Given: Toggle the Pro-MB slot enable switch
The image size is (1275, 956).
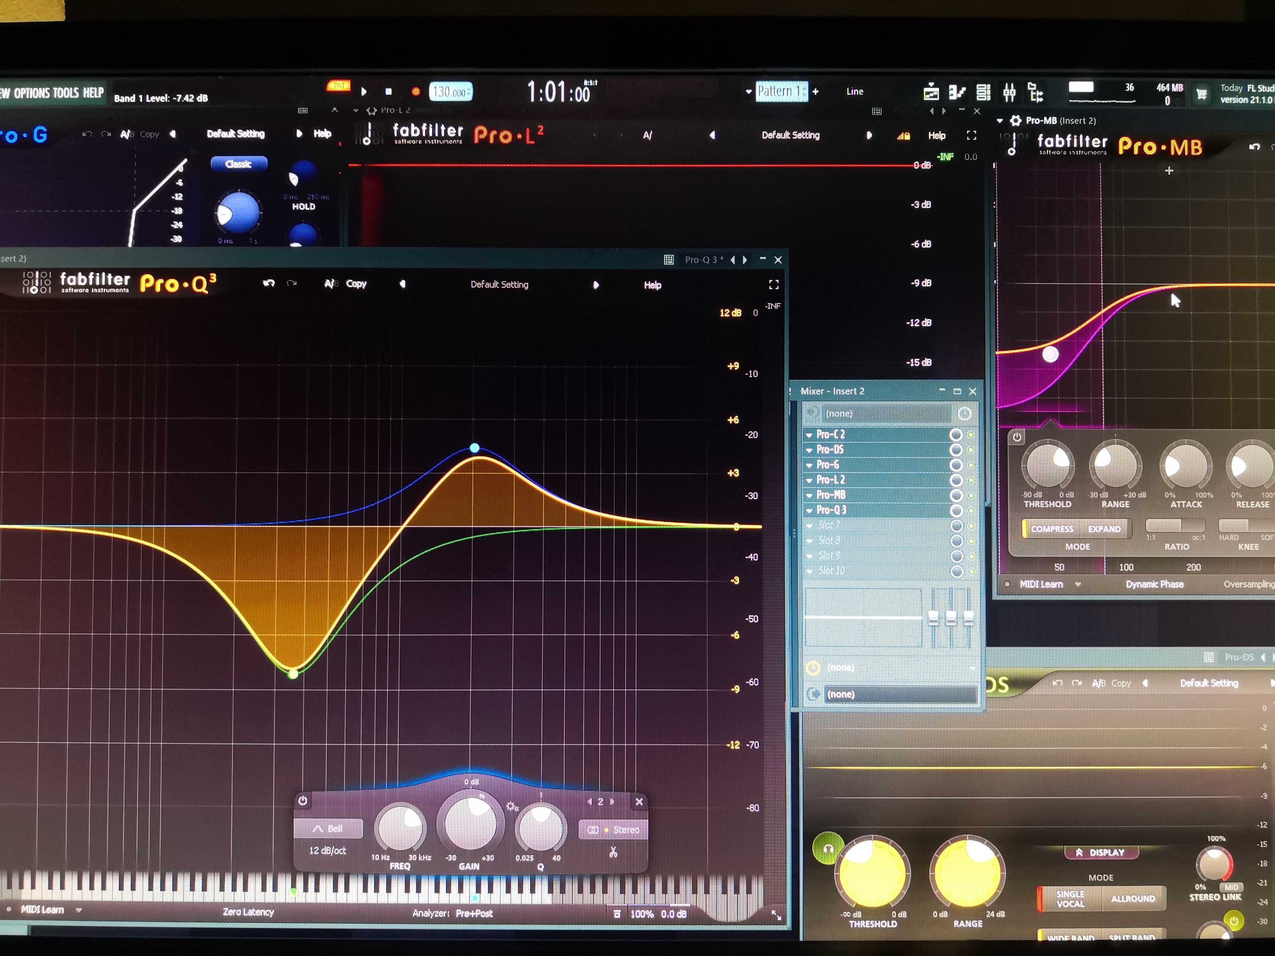Looking at the screenshot, I should pos(971,496).
